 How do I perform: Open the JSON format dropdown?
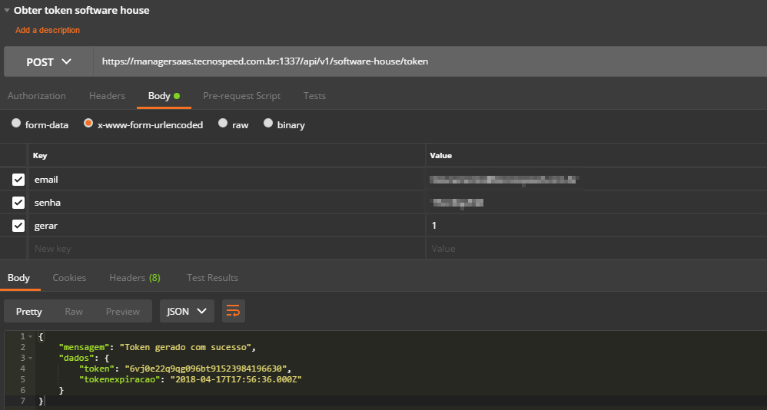tap(187, 311)
